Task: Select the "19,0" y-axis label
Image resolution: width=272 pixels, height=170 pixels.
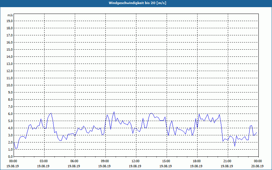Action: (10, 21)
